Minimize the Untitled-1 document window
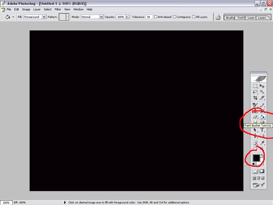The height and width of the screenshot is (205, 273). 261,10
